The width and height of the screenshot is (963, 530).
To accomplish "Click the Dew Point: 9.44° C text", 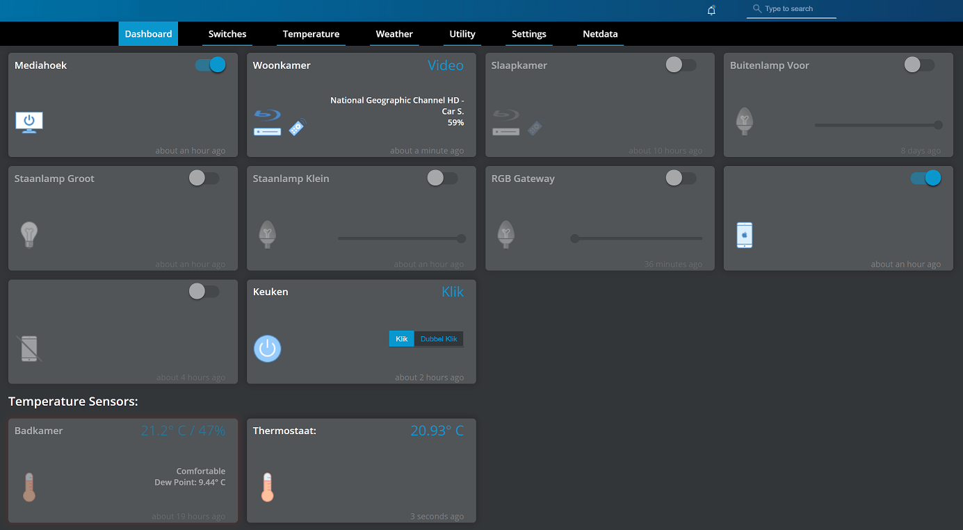I will [x=190, y=482].
